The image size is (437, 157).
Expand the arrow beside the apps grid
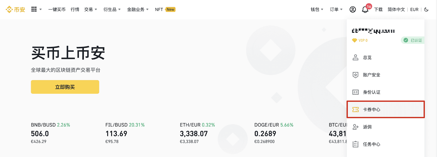coord(41,9)
